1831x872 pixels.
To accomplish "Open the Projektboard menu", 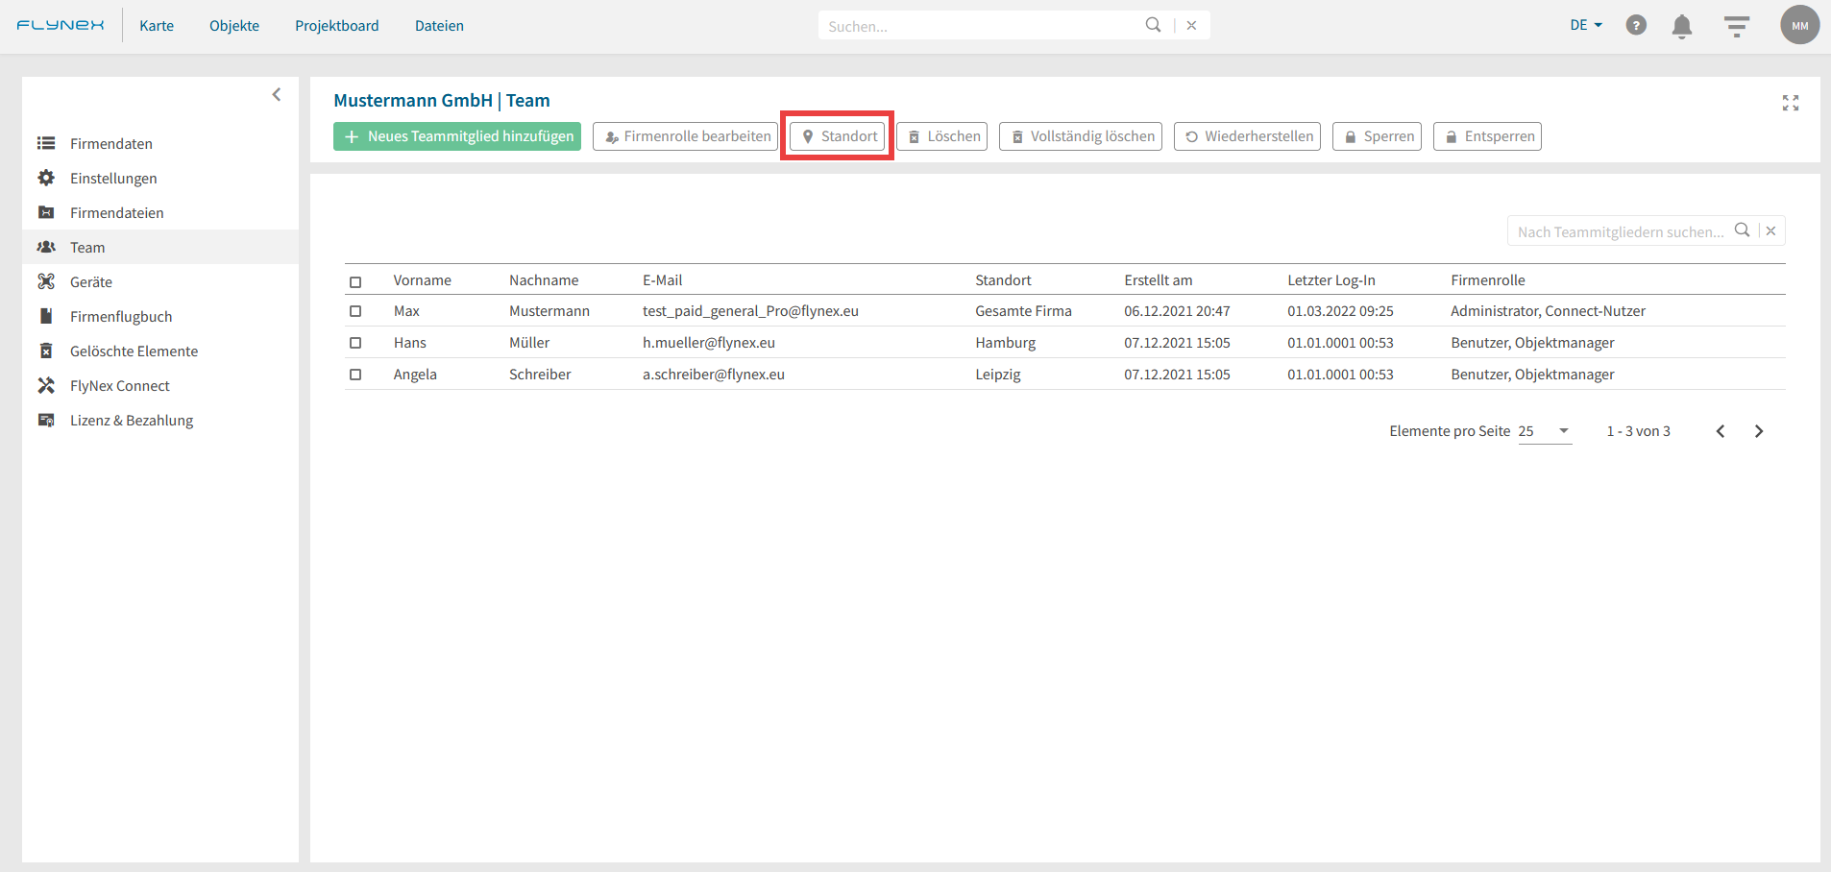I will [337, 26].
